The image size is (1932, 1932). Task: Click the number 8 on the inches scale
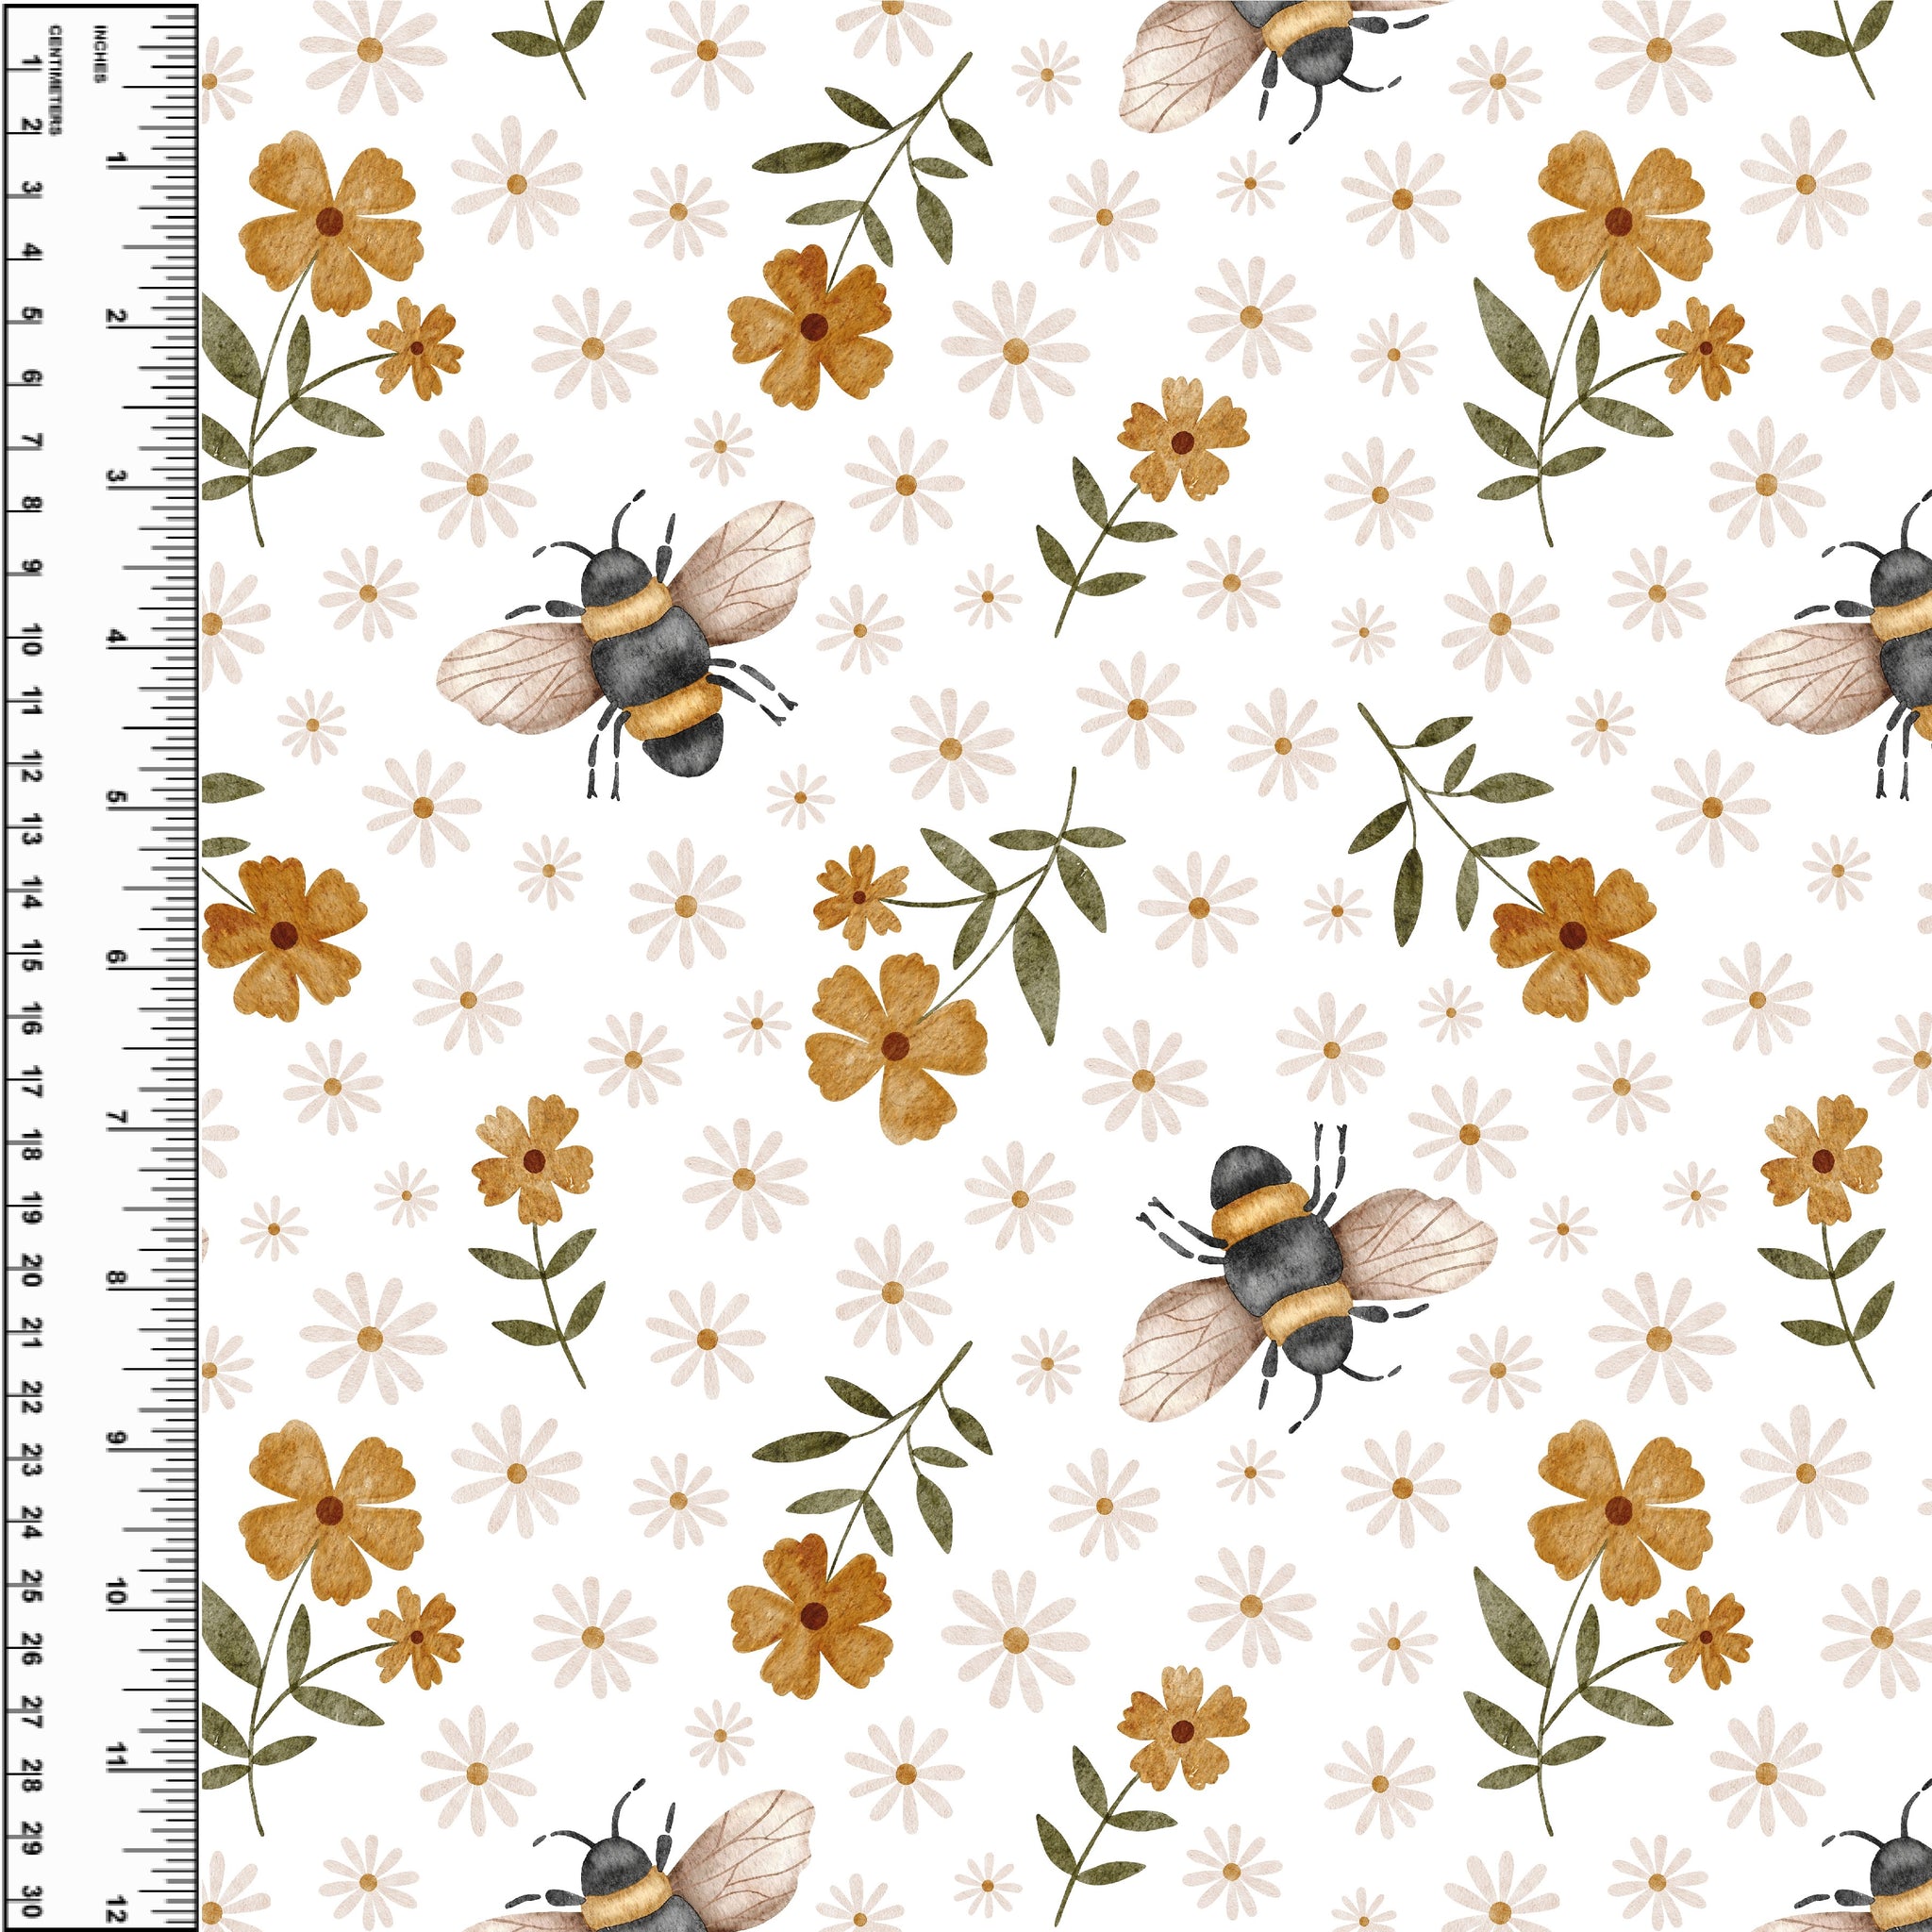(x=117, y=1279)
